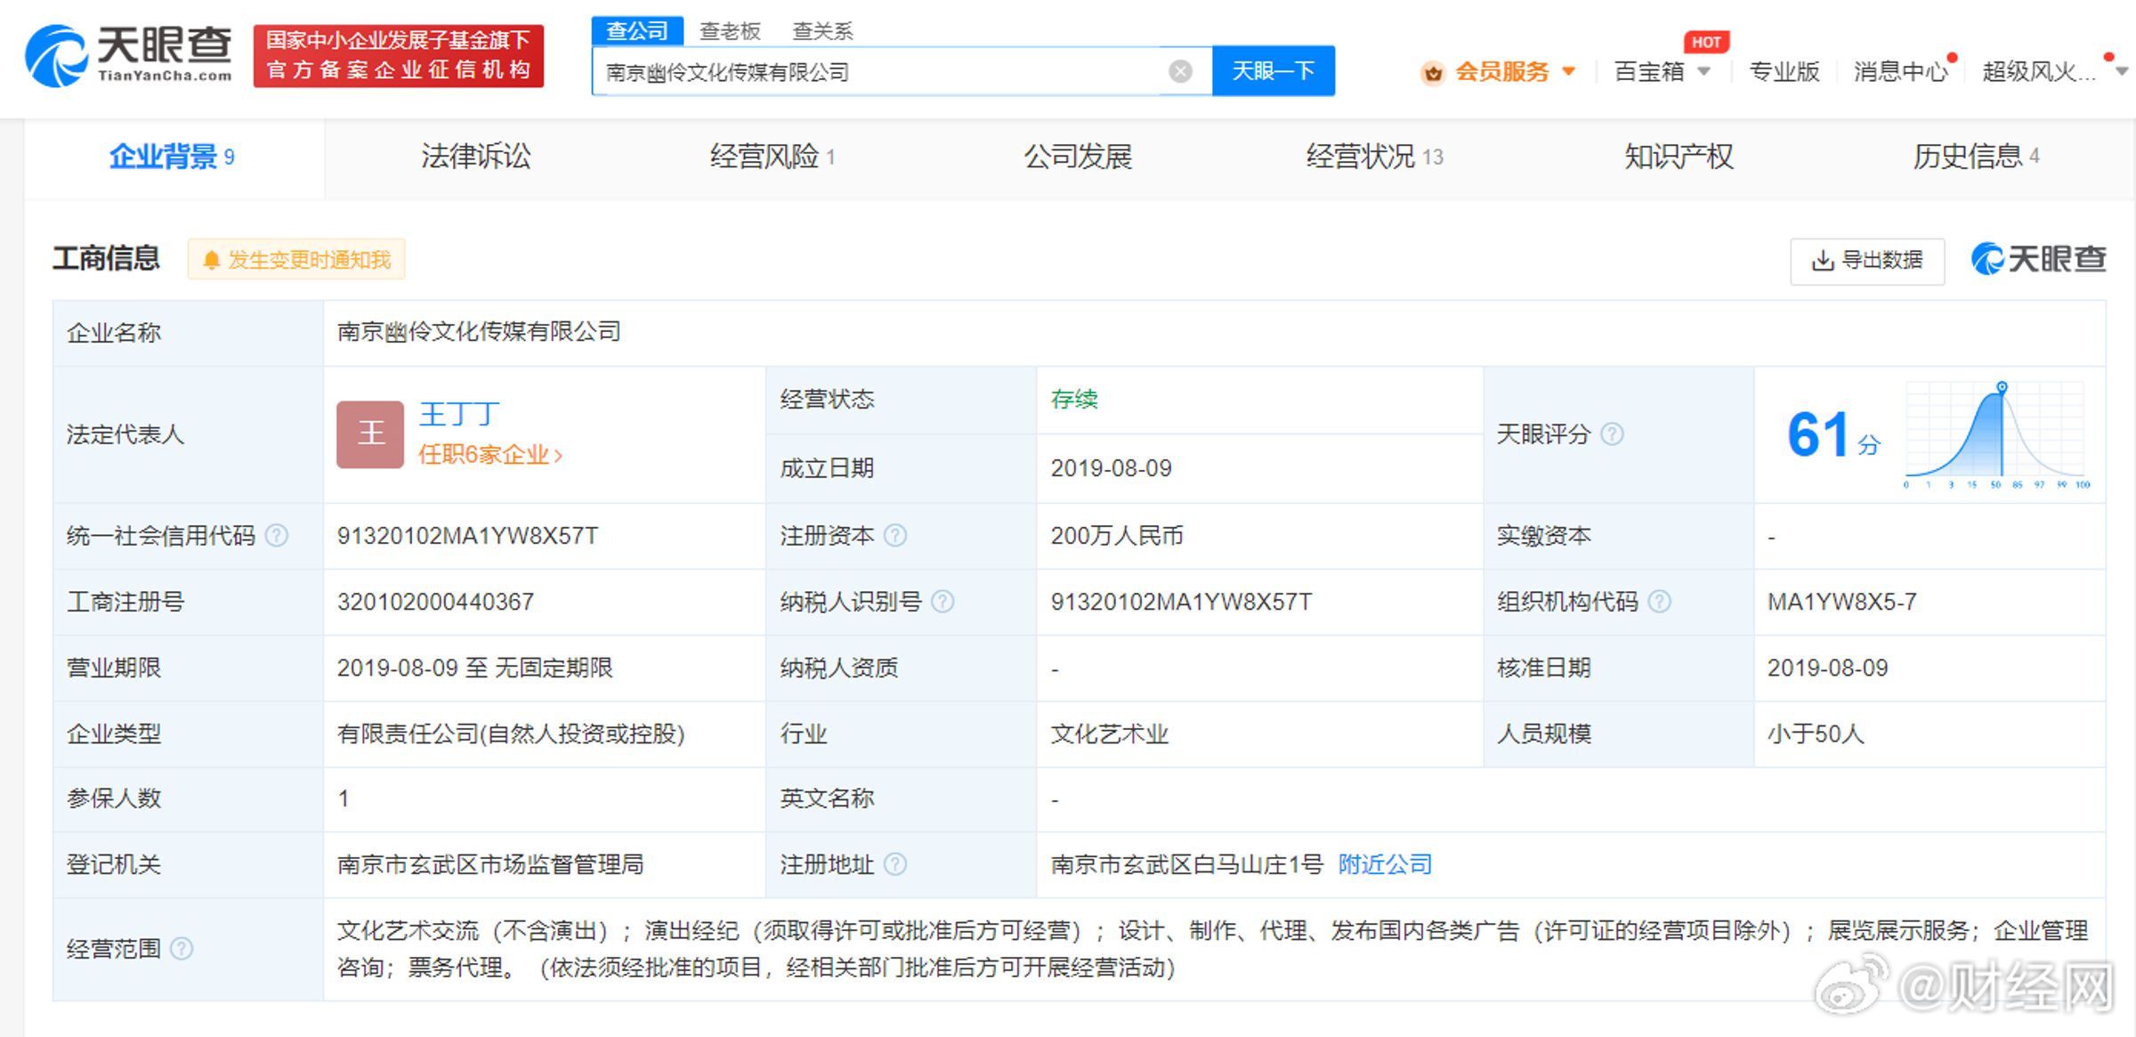The width and height of the screenshot is (2136, 1037).
Task: Open the 公司发展 tab
Action: 1078,157
